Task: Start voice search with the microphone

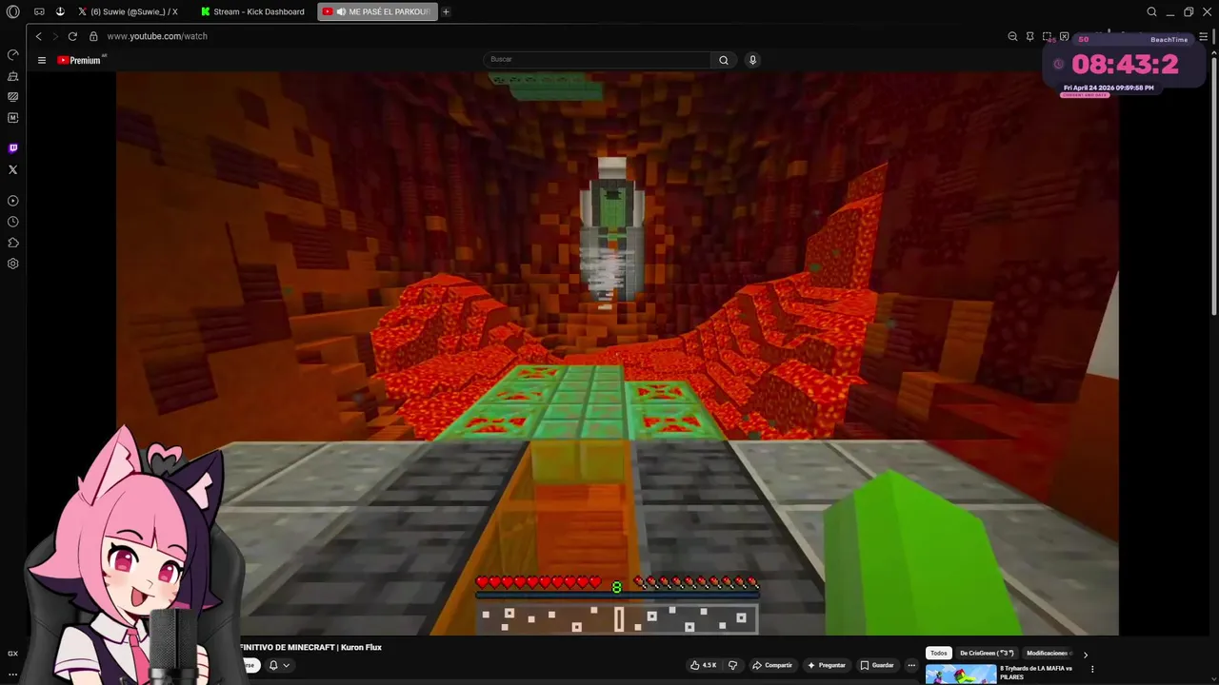Action: pyautogui.click(x=752, y=60)
